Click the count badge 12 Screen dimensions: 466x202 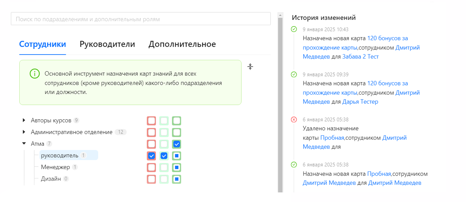click(x=121, y=132)
